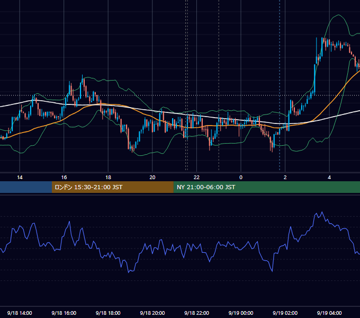Click the 0 hour label on price chart axis
360x318 pixels.
(241, 178)
